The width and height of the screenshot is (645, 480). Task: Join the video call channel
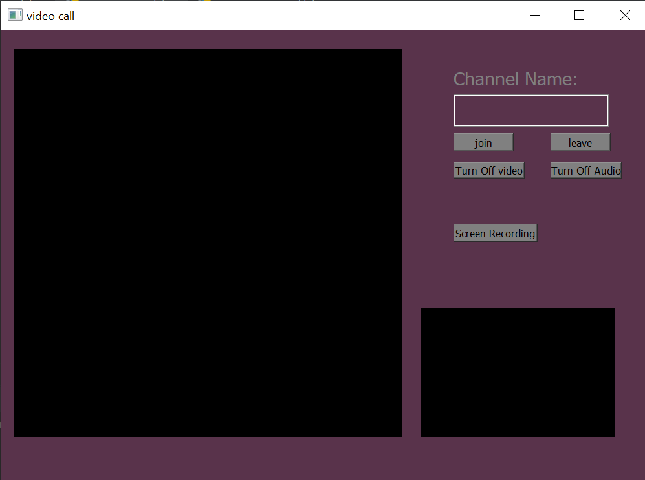click(x=483, y=142)
